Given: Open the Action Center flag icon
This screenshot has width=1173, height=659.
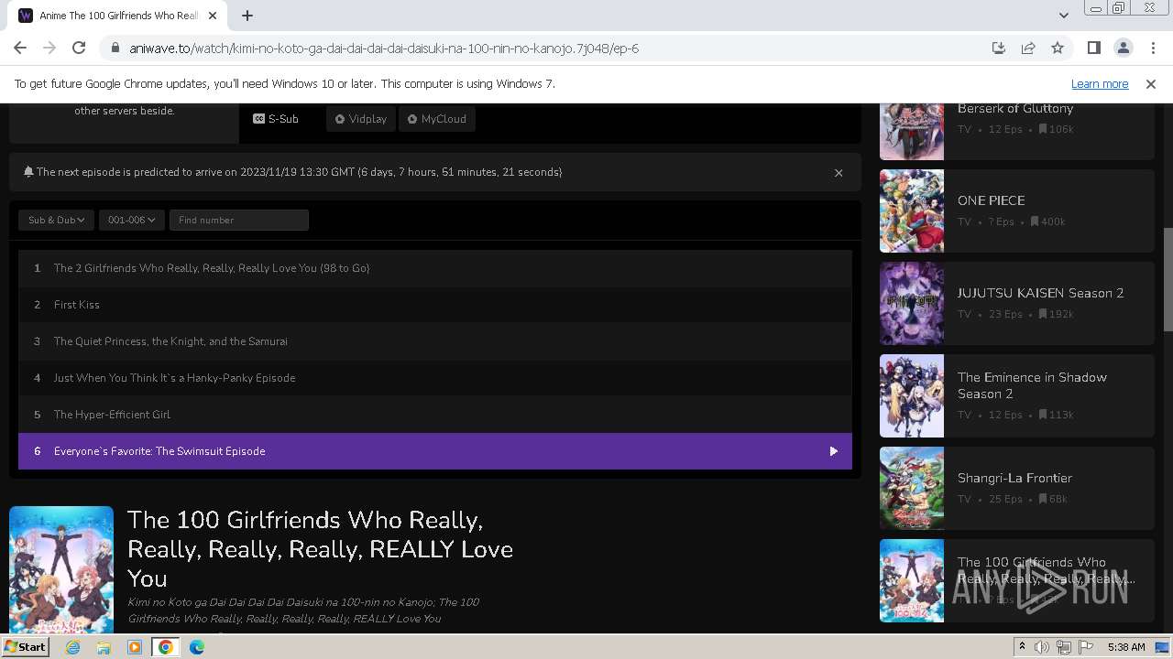Looking at the screenshot, I should tap(1086, 647).
